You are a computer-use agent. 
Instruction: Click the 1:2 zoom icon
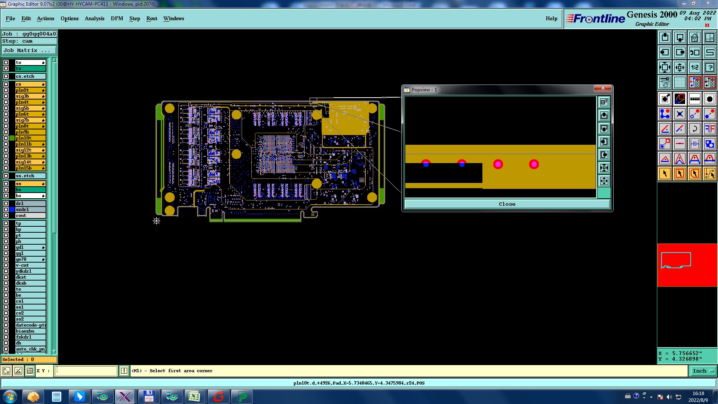[694, 67]
